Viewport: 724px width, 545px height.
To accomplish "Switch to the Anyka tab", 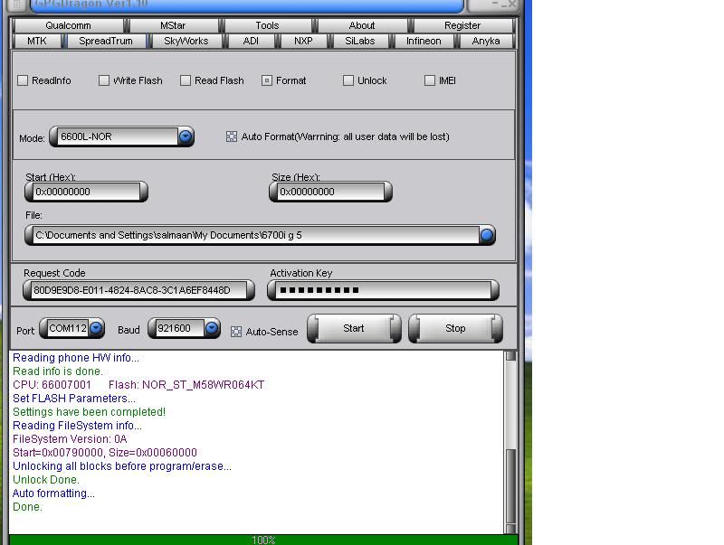I will click(486, 41).
